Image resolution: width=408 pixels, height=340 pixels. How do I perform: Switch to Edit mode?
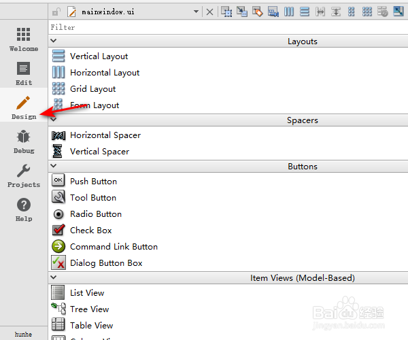pyautogui.click(x=24, y=73)
